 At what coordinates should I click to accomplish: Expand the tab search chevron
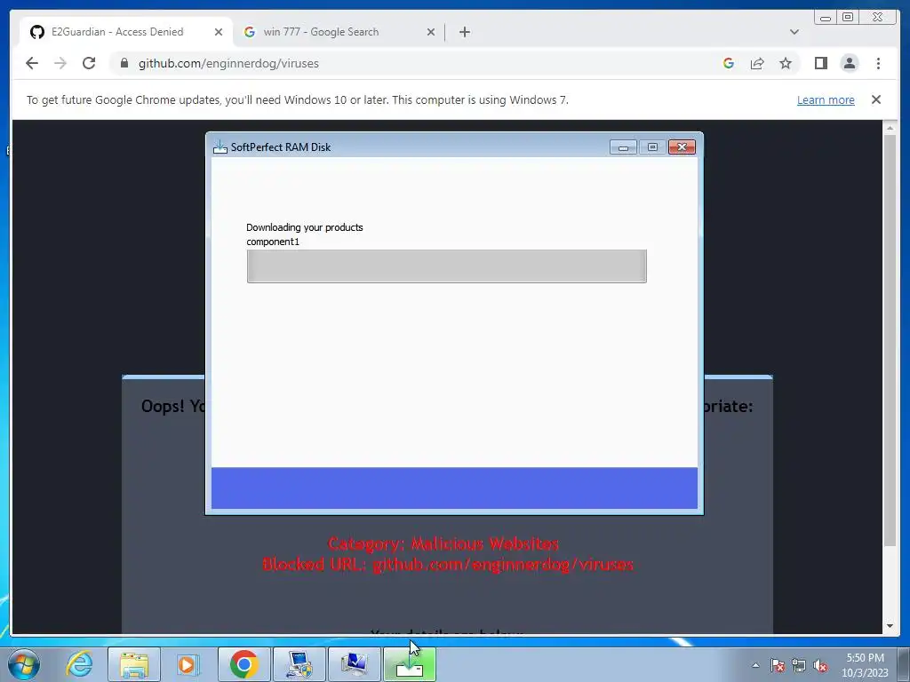click(794, 32)
